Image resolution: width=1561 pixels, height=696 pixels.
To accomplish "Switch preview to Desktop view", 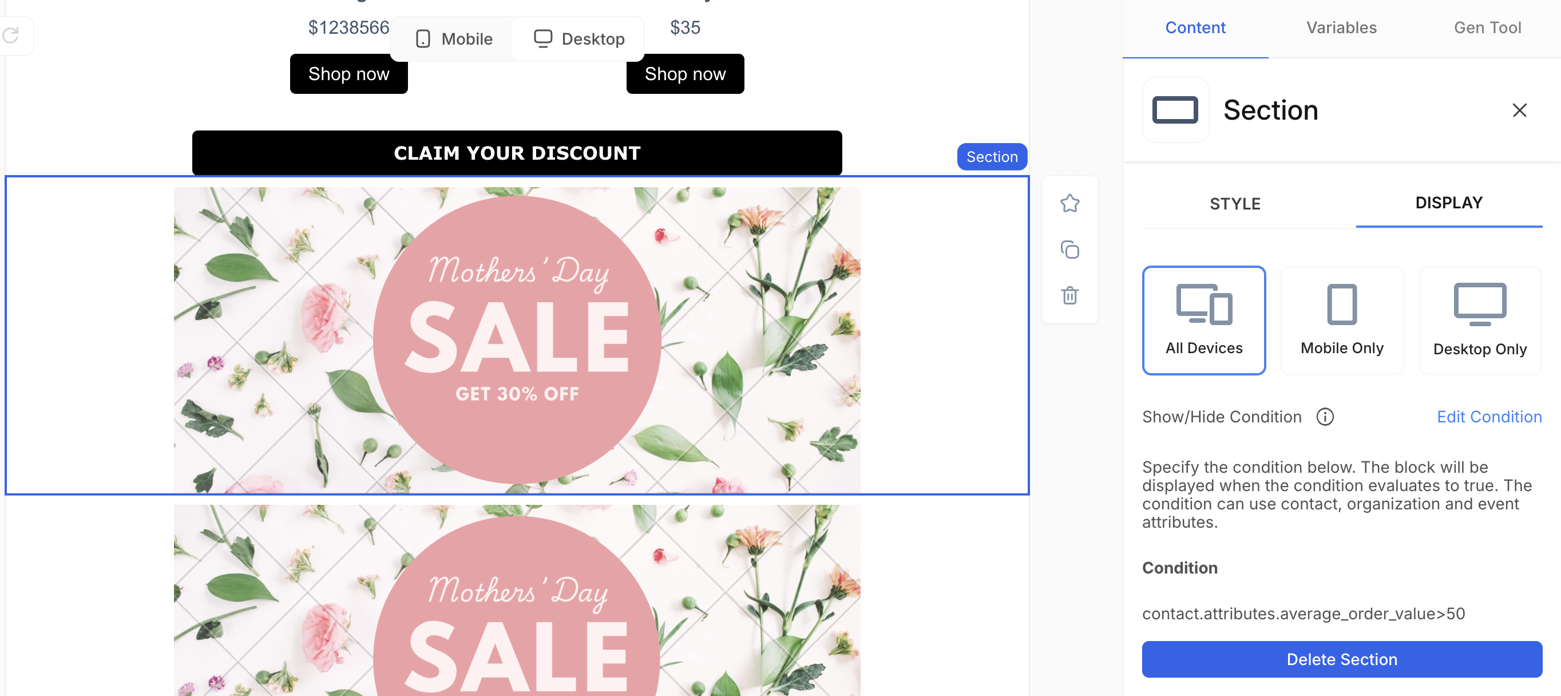I will (579, 39).
